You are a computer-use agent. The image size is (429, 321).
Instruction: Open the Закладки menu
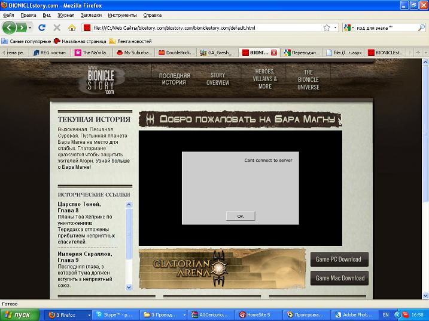coord(92,15)
